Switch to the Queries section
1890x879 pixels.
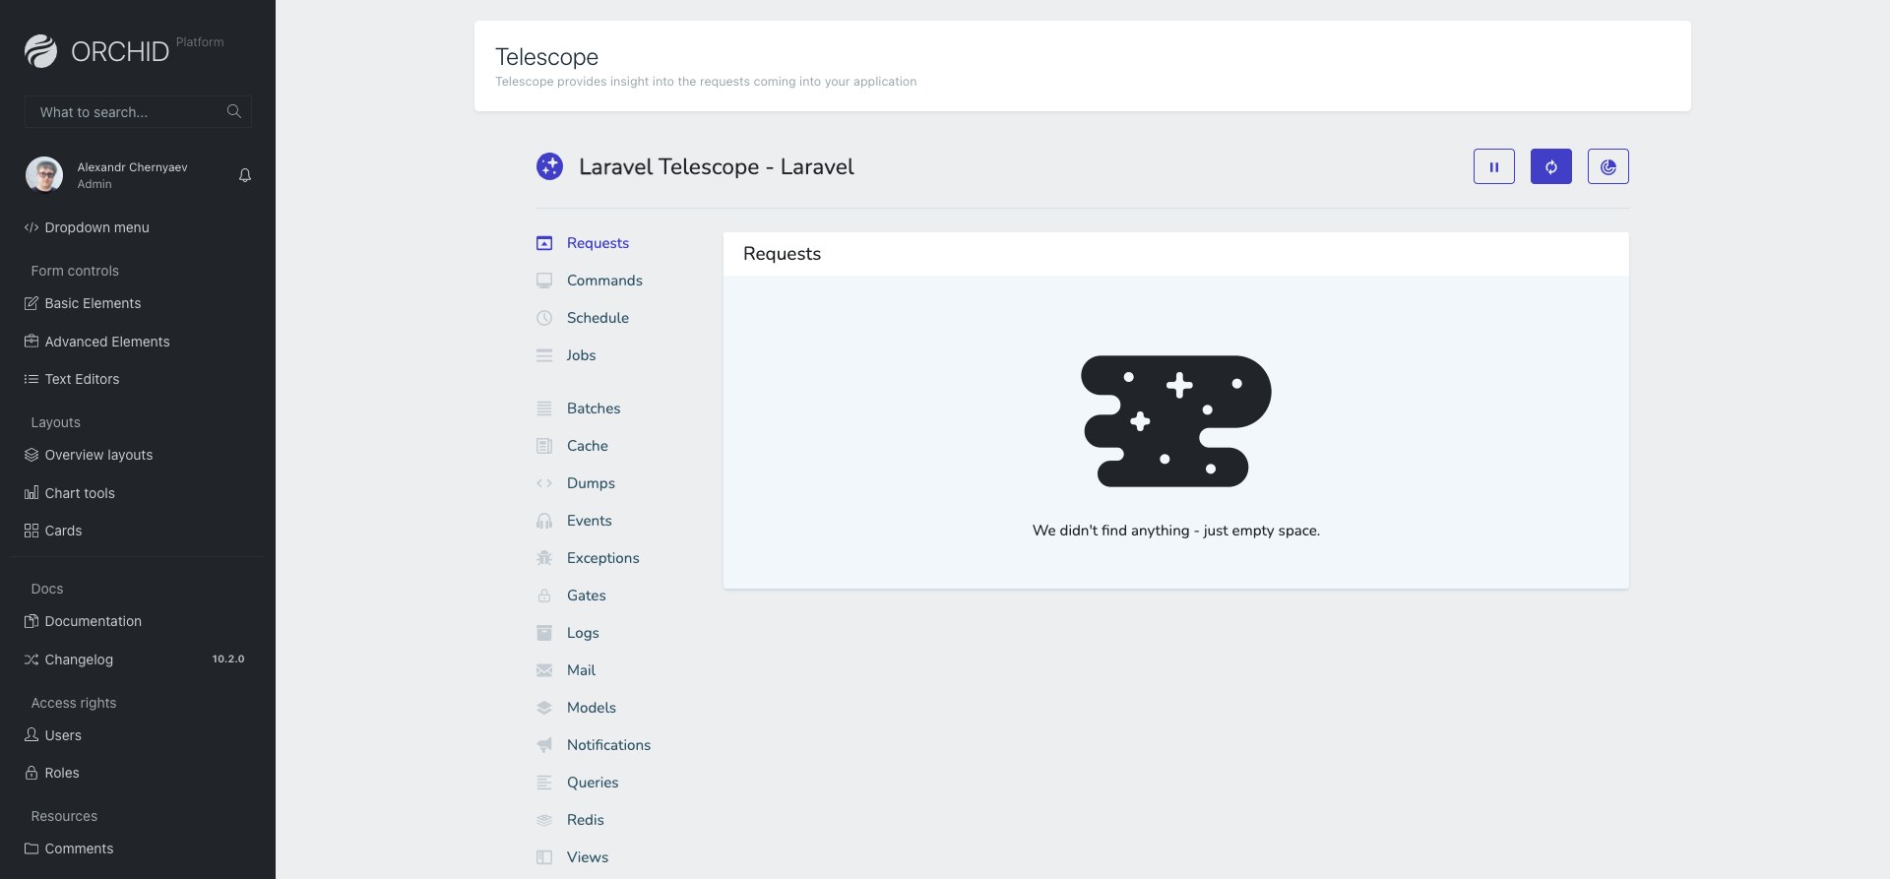[x=592, y=783]
